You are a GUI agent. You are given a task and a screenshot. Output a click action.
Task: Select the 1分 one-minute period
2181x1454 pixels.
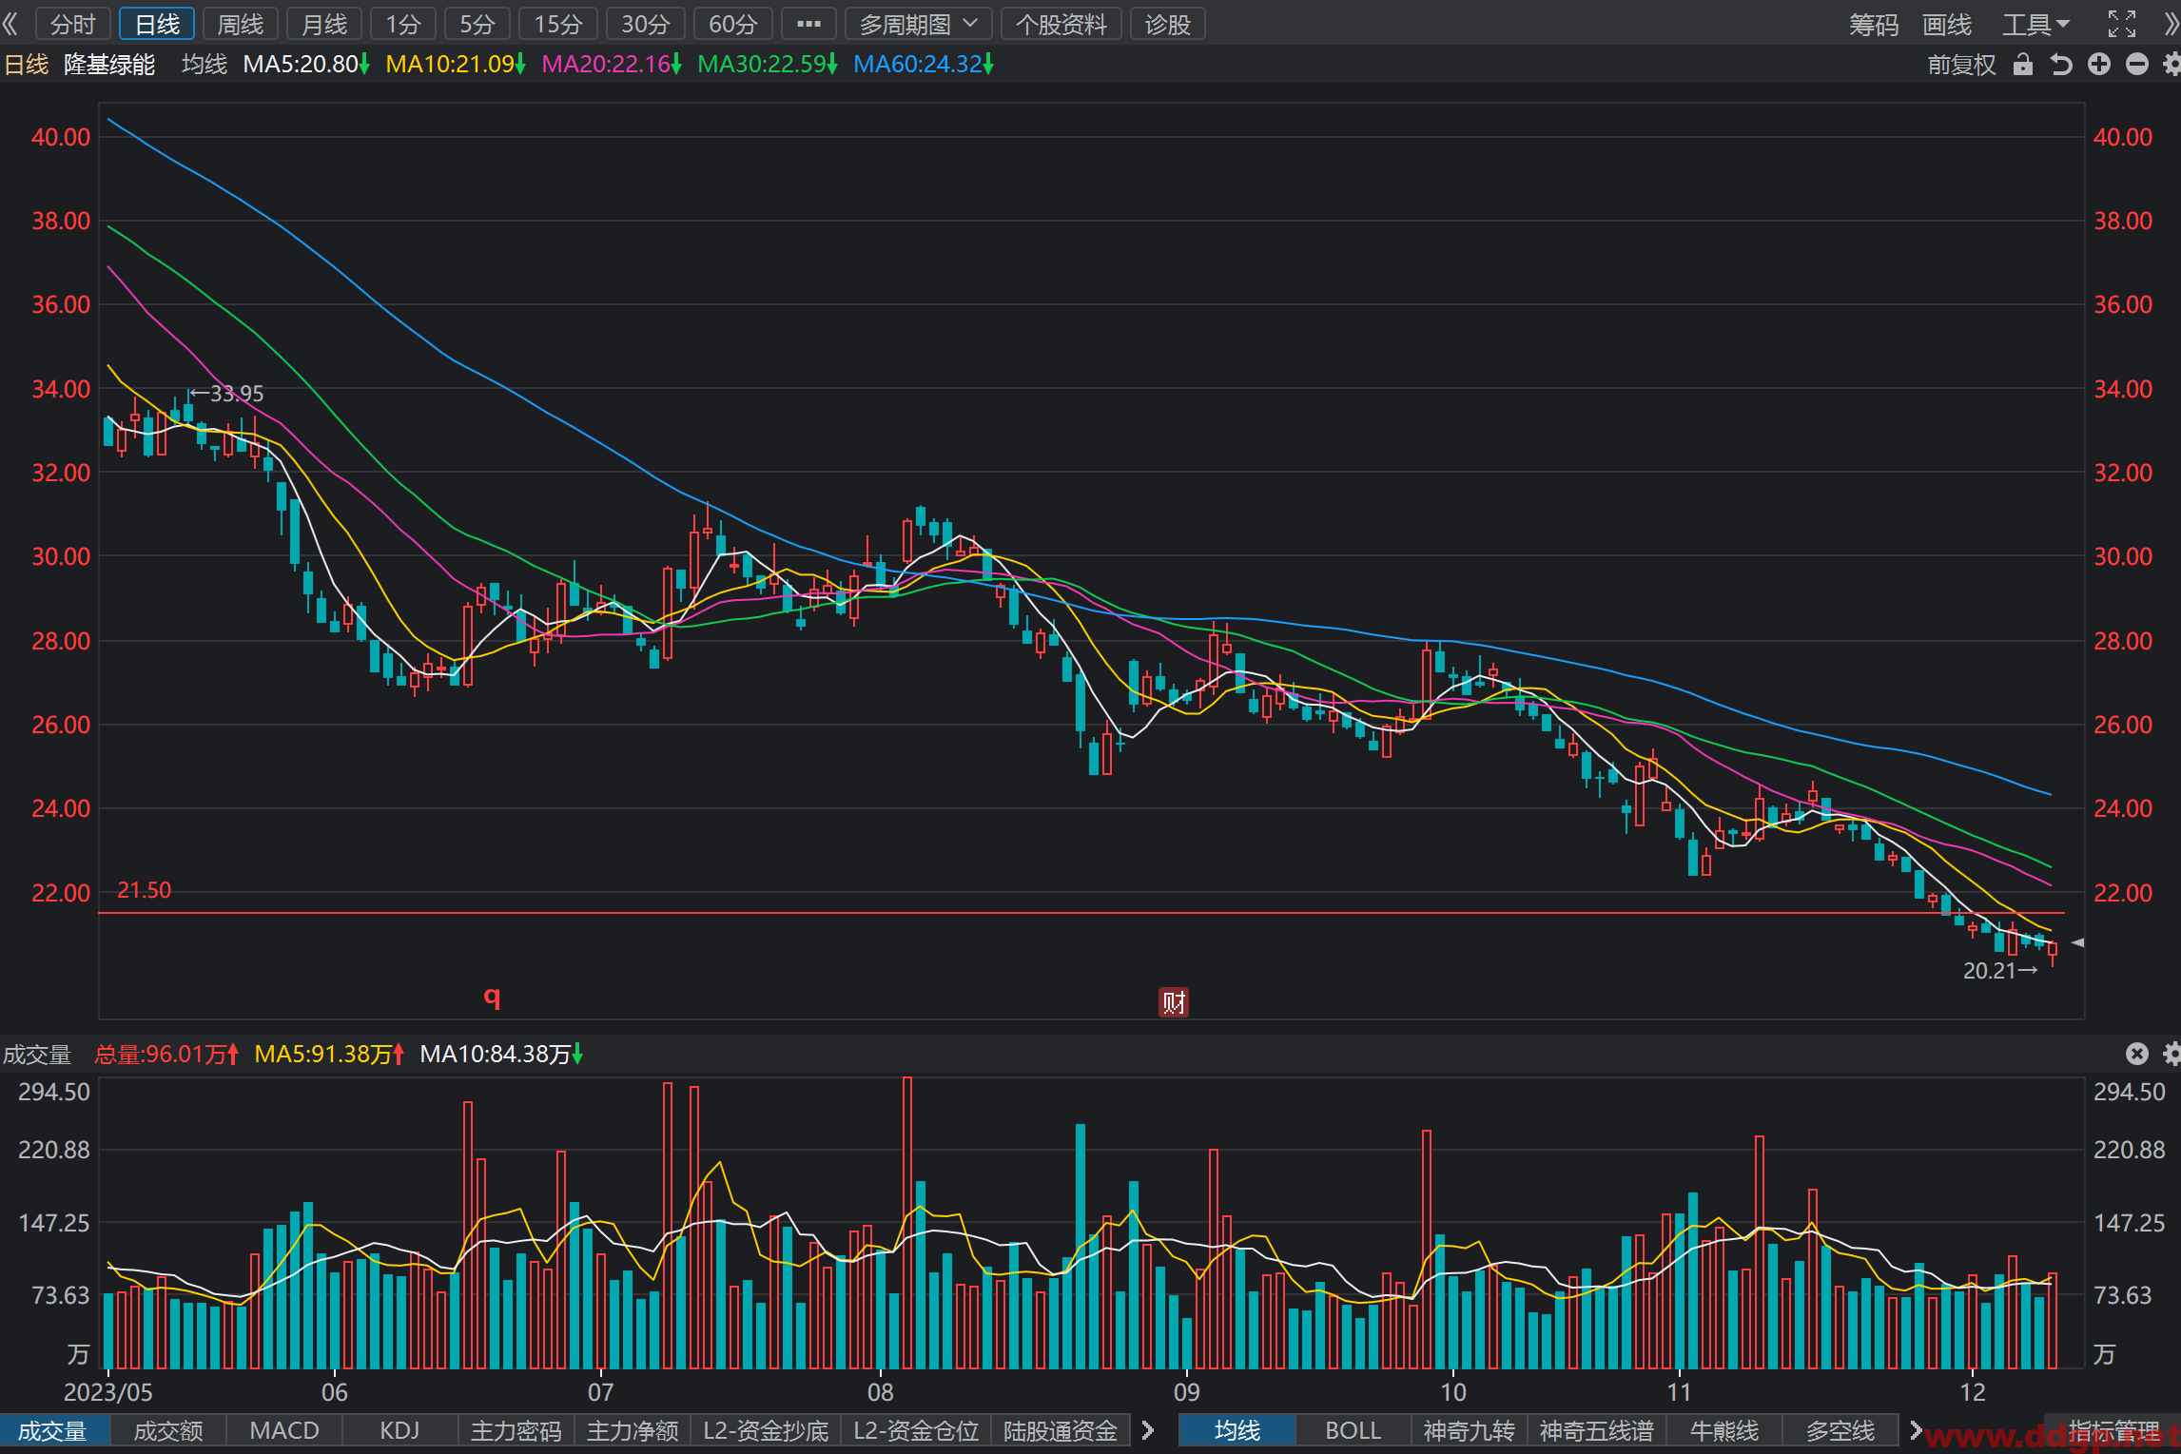click(x=403, y=24)
